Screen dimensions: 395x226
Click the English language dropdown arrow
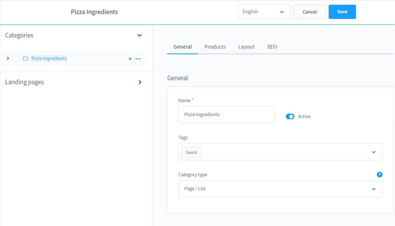(x=282, y=12)
